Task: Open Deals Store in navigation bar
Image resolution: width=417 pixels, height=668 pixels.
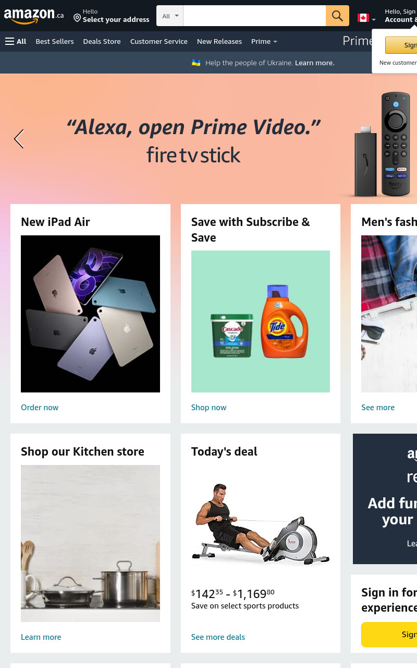Action: [102, 41]
